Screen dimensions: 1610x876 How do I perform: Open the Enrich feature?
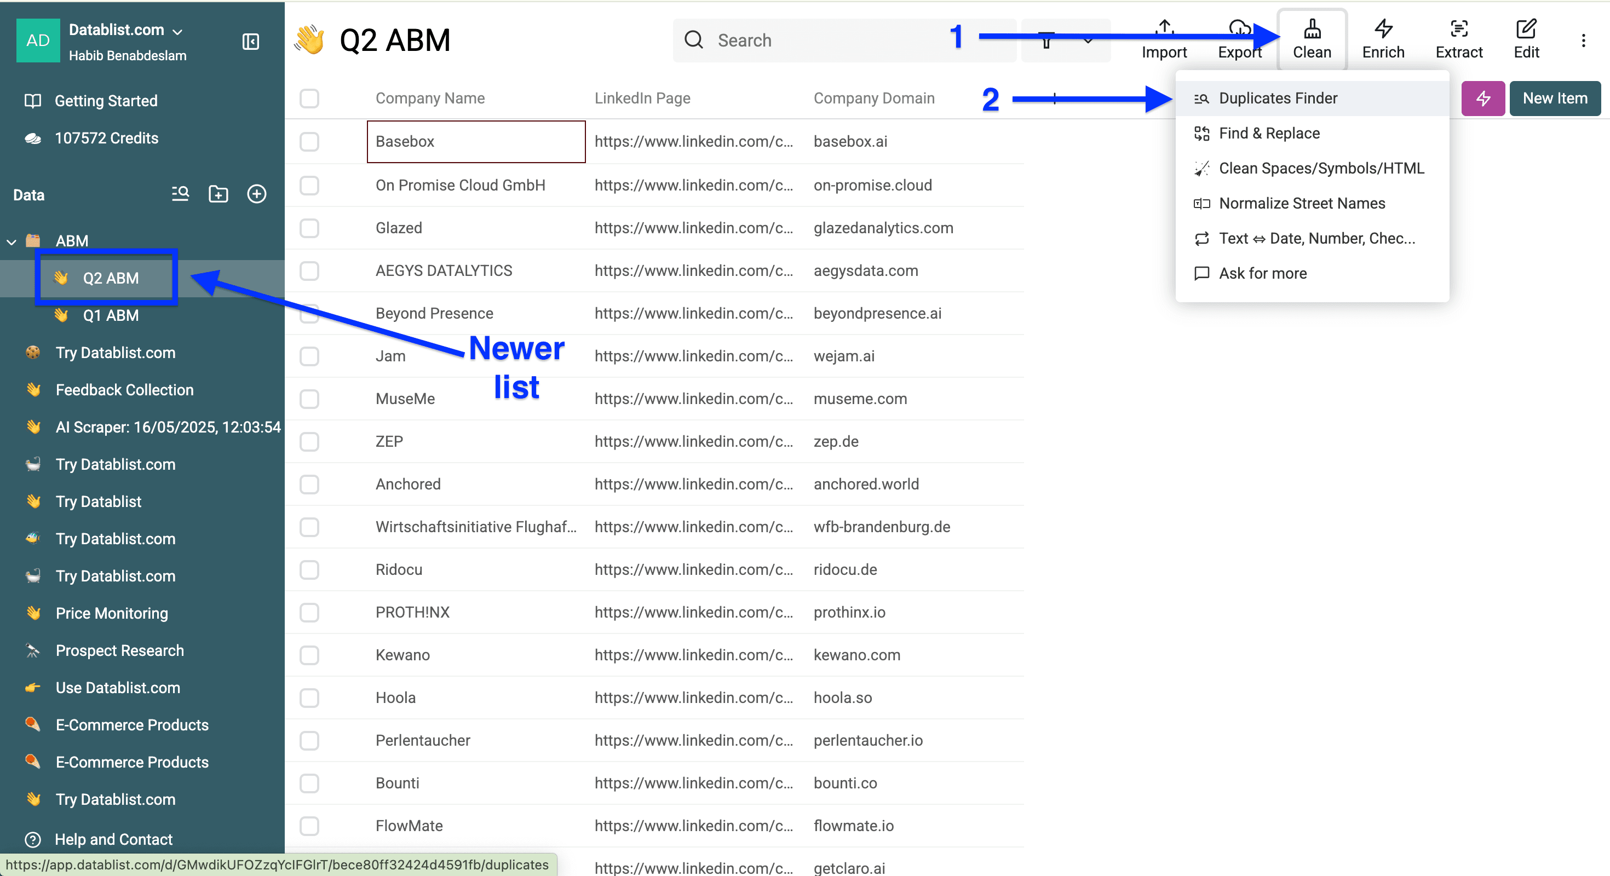tap(1383, 39)
